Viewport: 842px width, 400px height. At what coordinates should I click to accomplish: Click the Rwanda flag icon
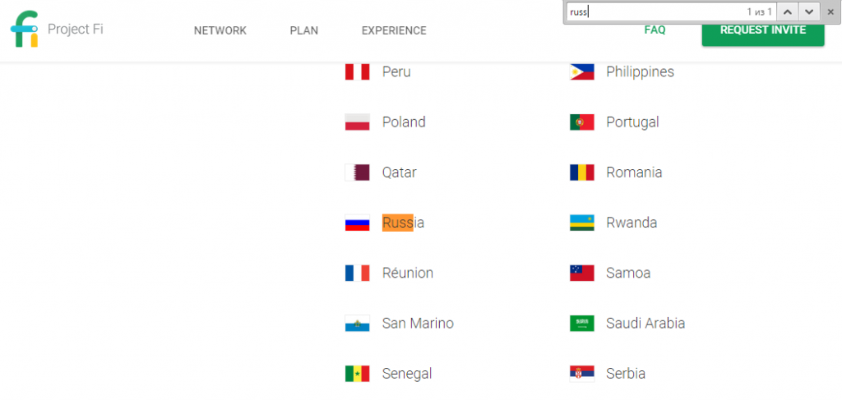(581, 223)
